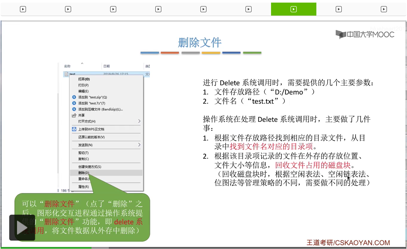Open the ninth video segment tab
The height and width of the screenshot is (249, 407).
click(x=384, y=9)
